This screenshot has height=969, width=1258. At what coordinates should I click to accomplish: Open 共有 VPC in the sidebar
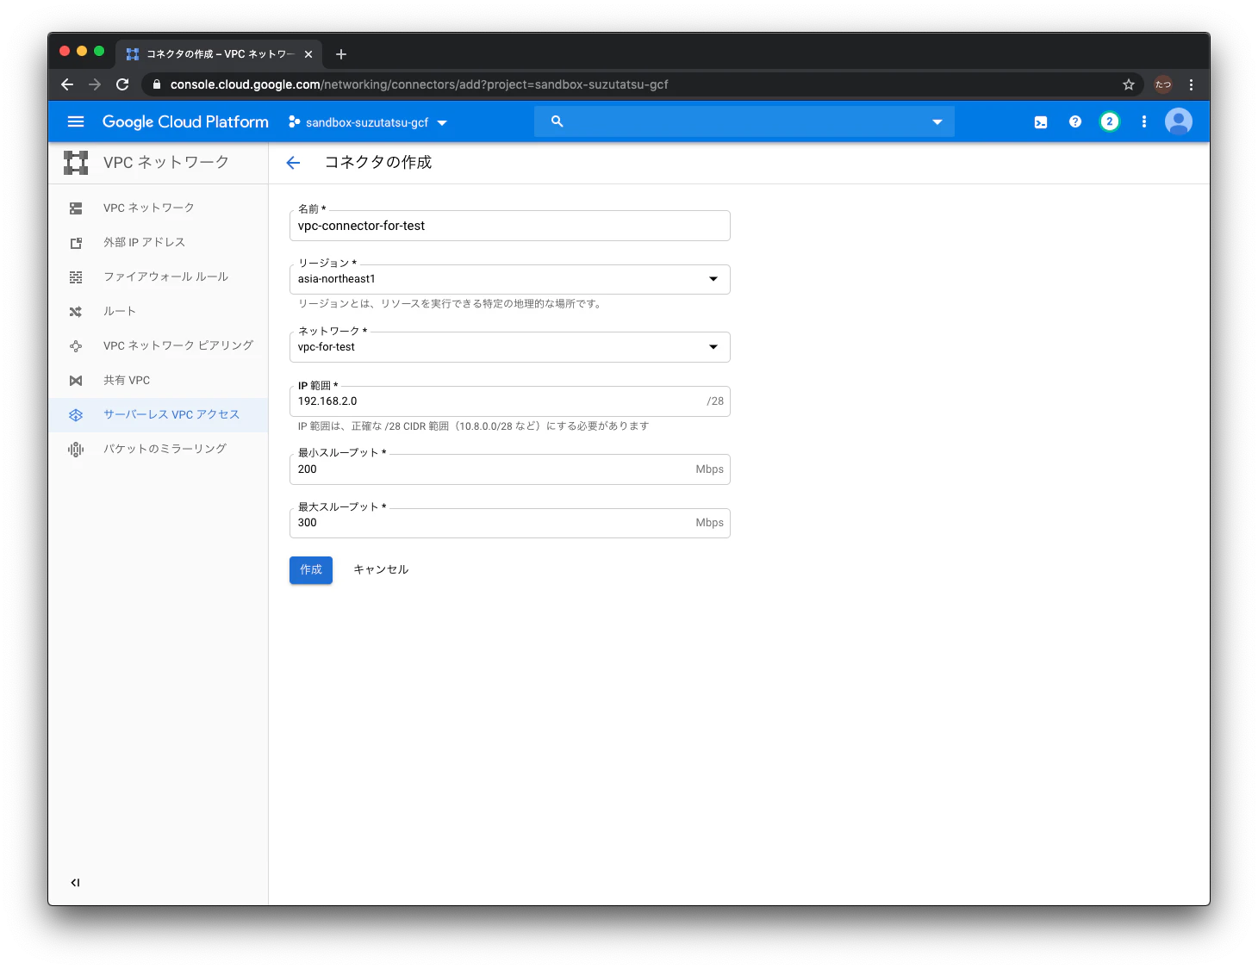[x=159, y=380]
